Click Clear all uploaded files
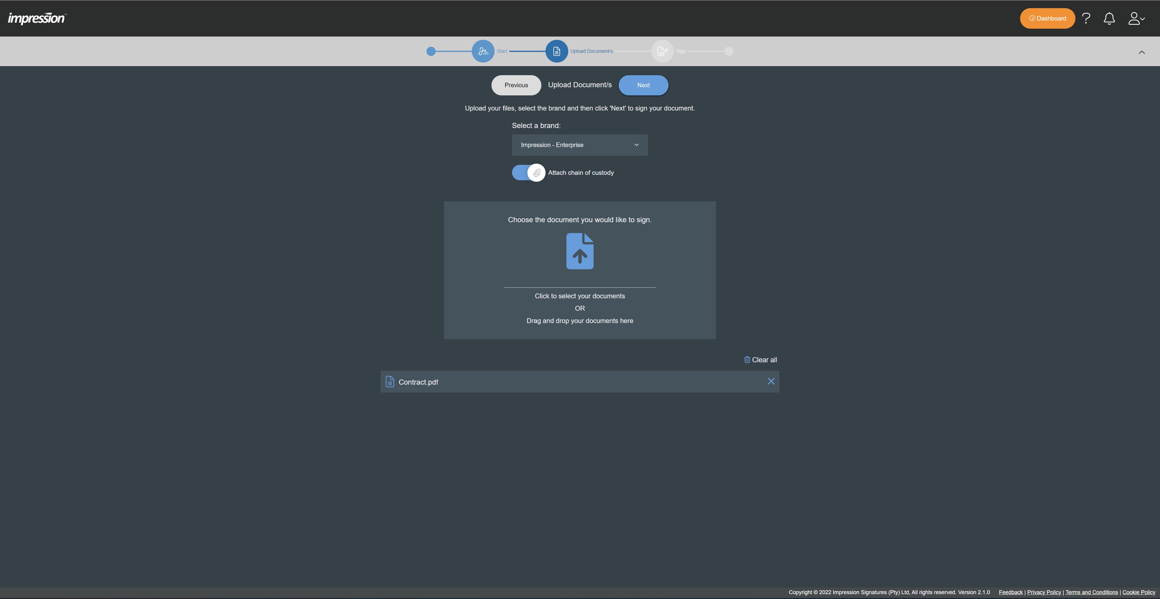Image resolution: width=1160 pixels, height=599 pixels. [760, 360]
